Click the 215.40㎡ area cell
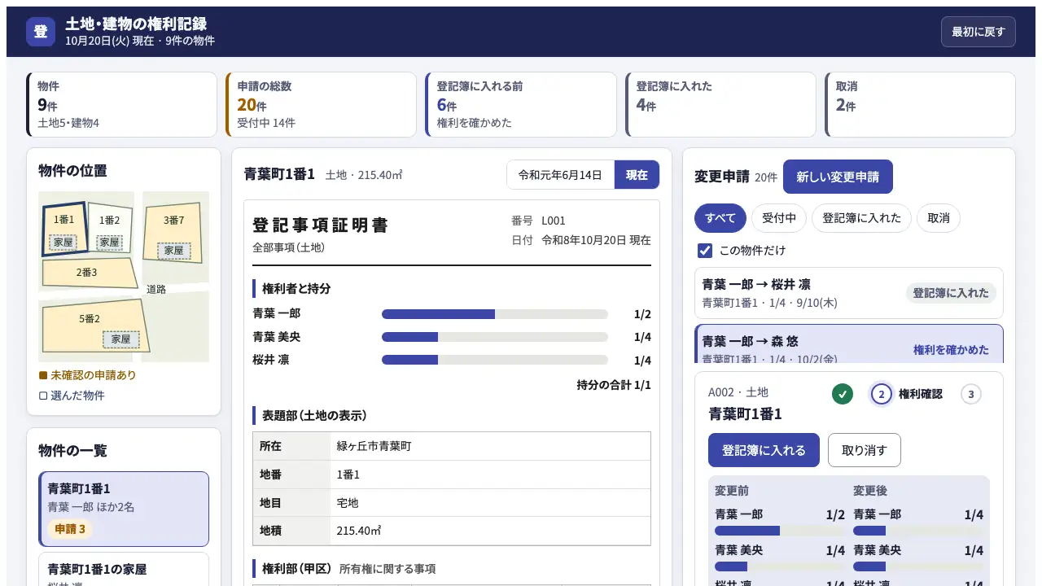1042x586 pixels. (489, 531)
